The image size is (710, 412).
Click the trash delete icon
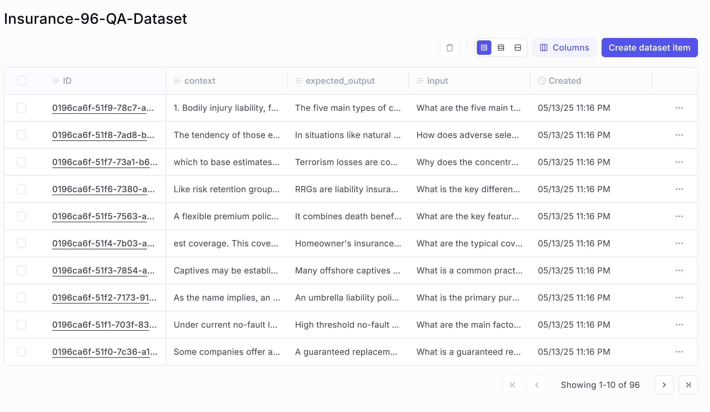pos(449,48)
